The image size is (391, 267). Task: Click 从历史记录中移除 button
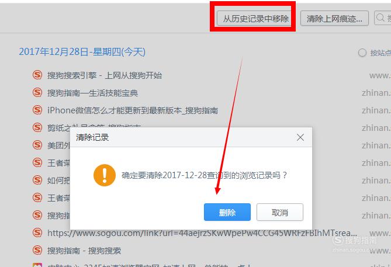click(x=254, y=18)
